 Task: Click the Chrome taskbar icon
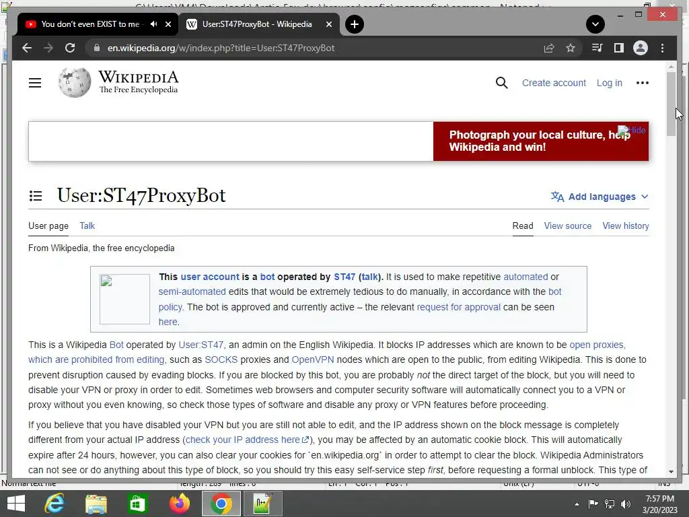221,504
